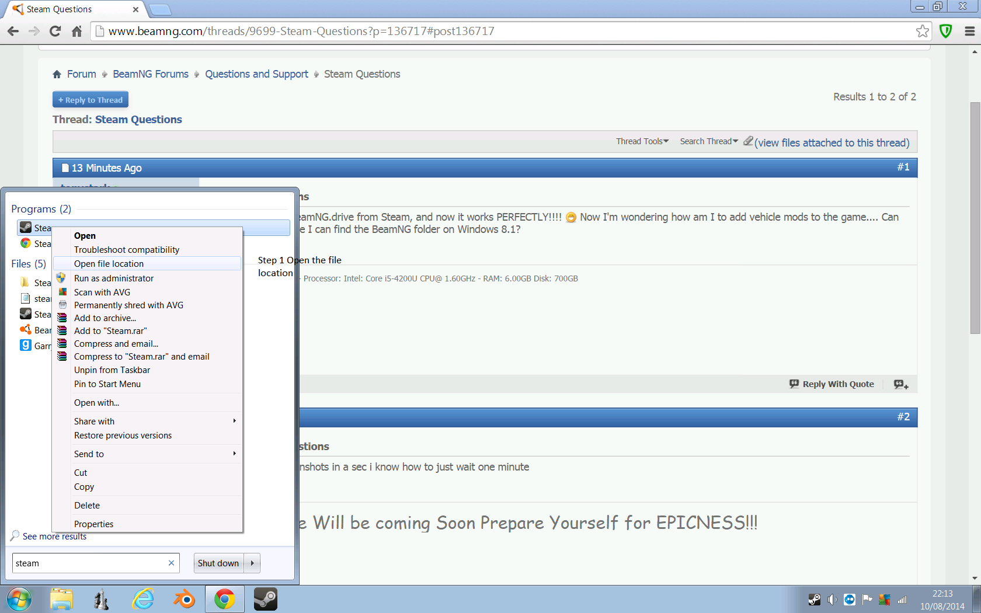
Task: Click the Action Center flag tray icon
Action: [867, 600]
